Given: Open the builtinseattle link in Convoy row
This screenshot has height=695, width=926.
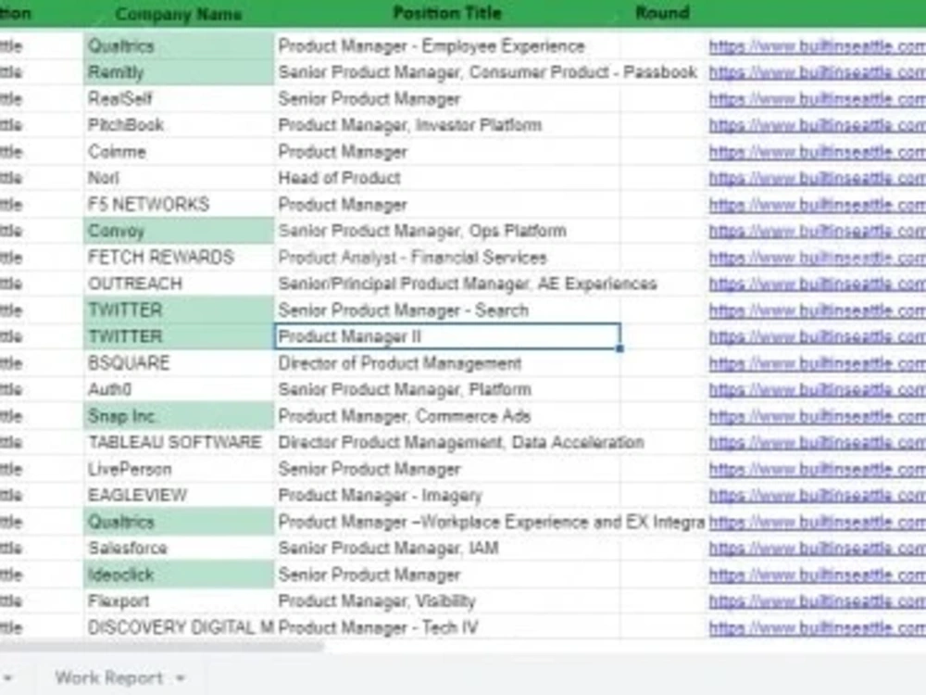Looking at the screenshot, I should [x=818, y=231].
